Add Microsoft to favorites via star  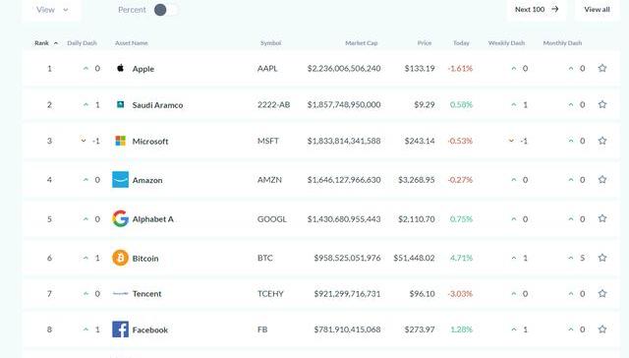click(x=602, y=141)
